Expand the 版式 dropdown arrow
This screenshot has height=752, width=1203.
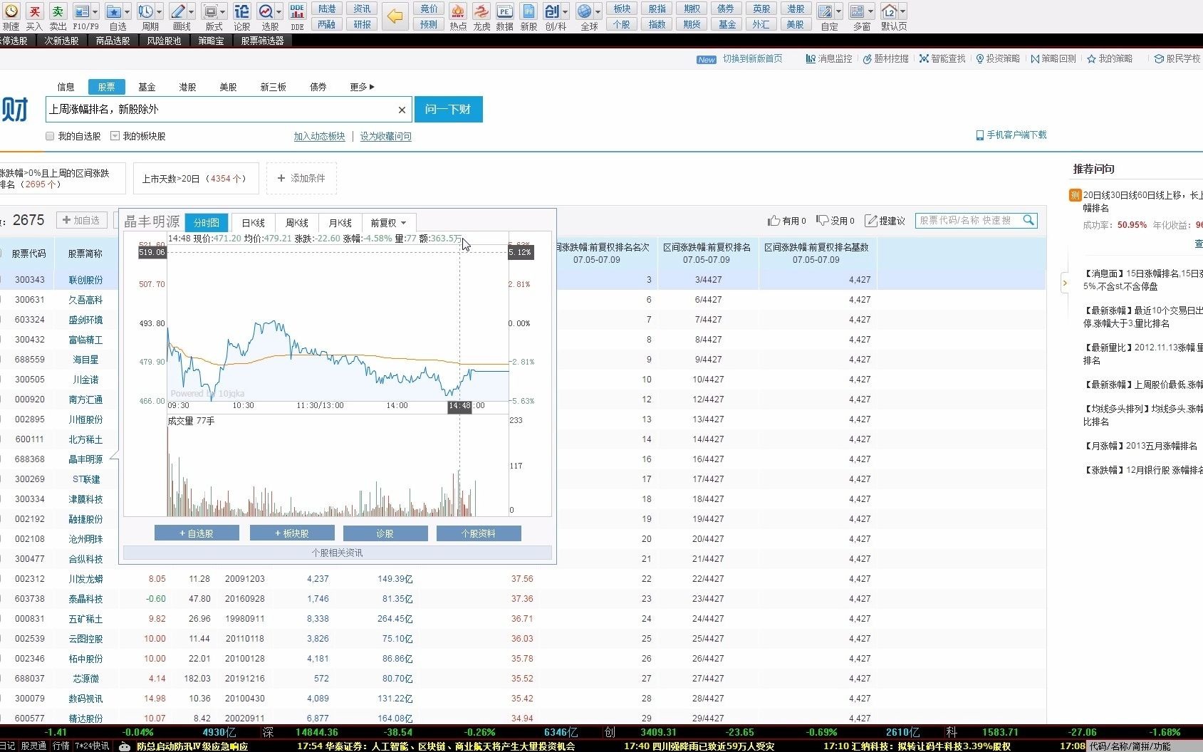click(223, 11)
